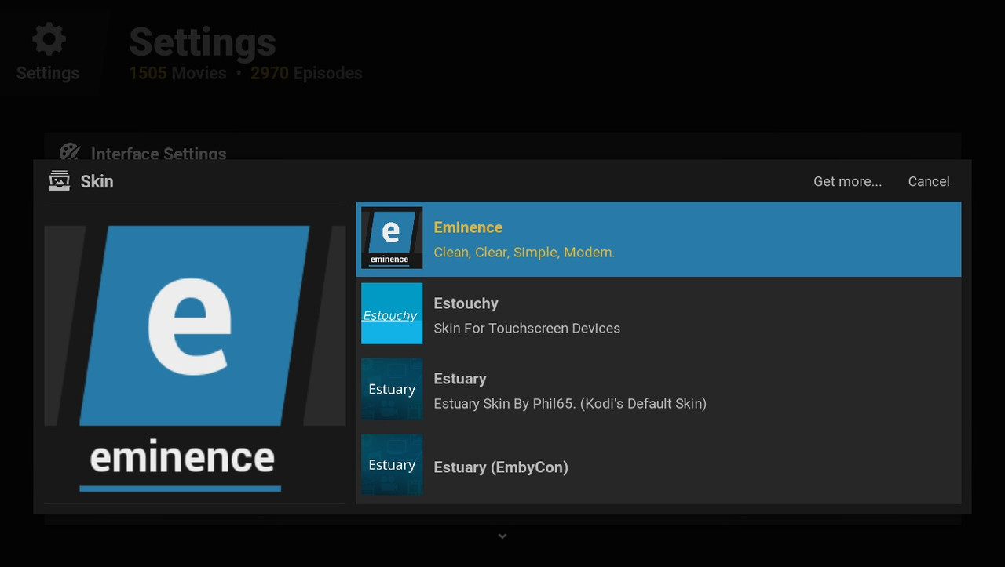Choose the Eminence skin row
1005x567 pixels.
tap(659, 239)
